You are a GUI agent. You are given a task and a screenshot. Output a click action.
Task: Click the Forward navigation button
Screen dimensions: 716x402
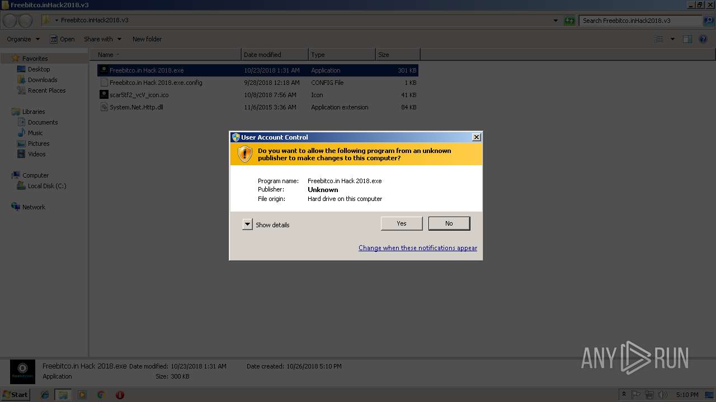(x=25, y=21)
